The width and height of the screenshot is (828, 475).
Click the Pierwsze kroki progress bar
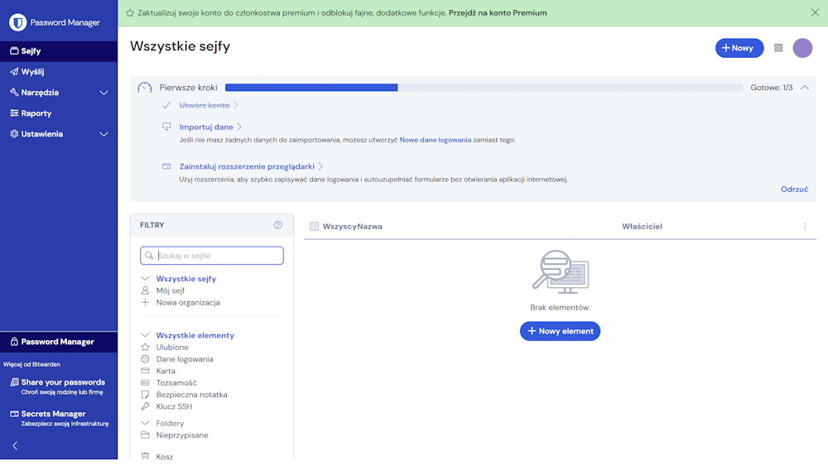tap(484, 88)
